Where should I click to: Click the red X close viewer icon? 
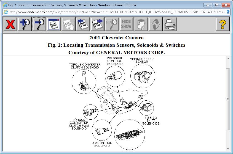point(10,24)
